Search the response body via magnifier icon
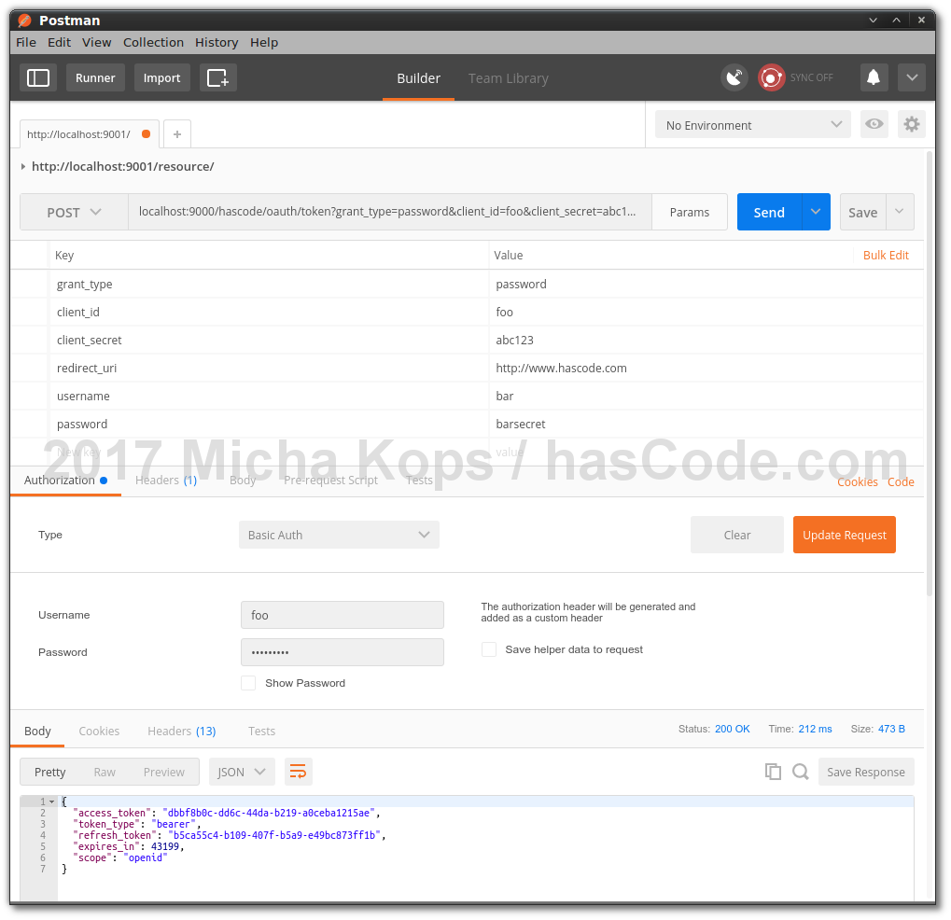Image resolution: width=951 pixels, height=920 pixels. [x=801, y=772]
